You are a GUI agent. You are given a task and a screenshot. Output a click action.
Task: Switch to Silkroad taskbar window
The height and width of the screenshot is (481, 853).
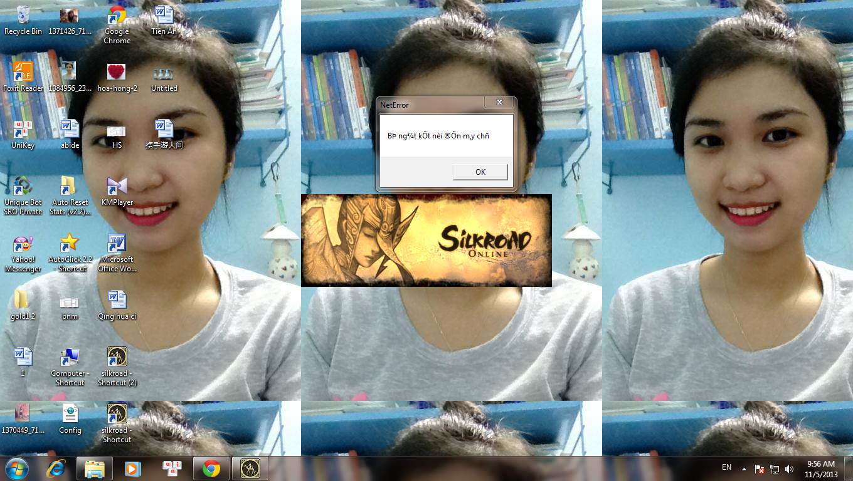tap(250, 468)
